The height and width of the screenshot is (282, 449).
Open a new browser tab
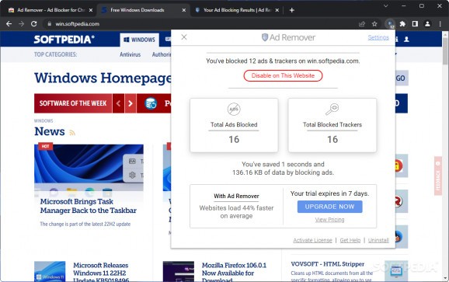click(x=292, y=10)
